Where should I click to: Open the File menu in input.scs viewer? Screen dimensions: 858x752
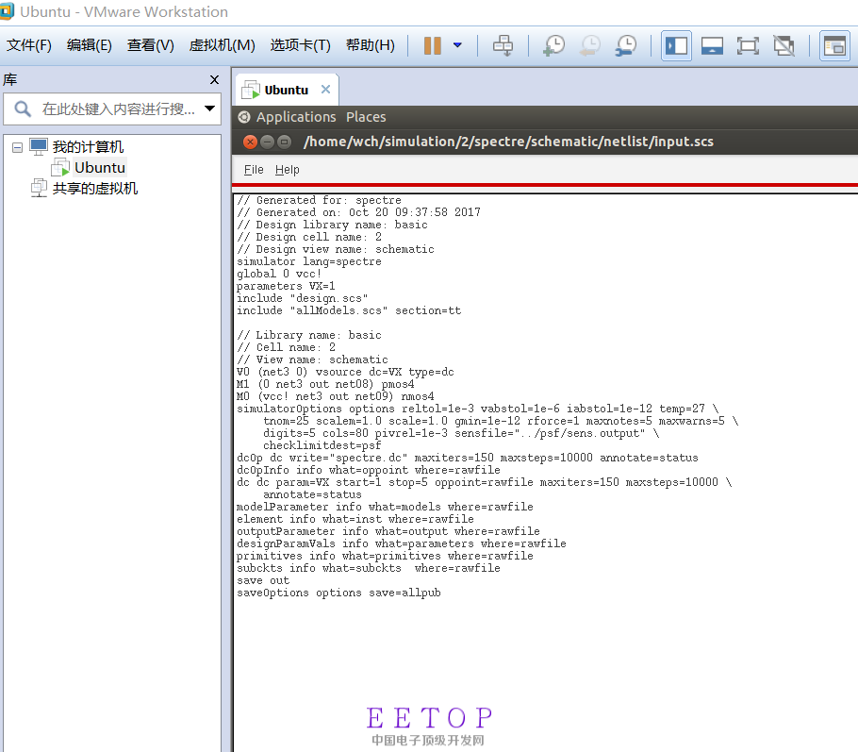tap(254, 170)
